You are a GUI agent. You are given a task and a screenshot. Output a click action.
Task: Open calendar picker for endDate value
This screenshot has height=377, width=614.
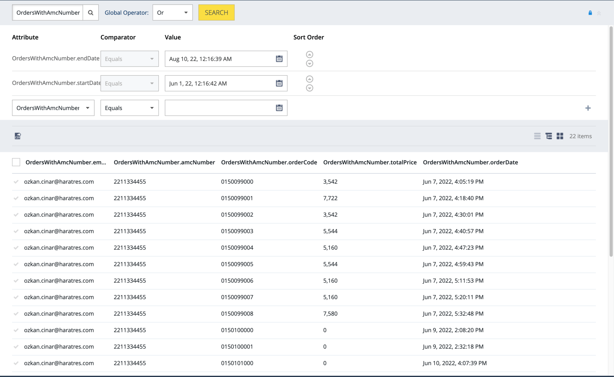point(279,59)
